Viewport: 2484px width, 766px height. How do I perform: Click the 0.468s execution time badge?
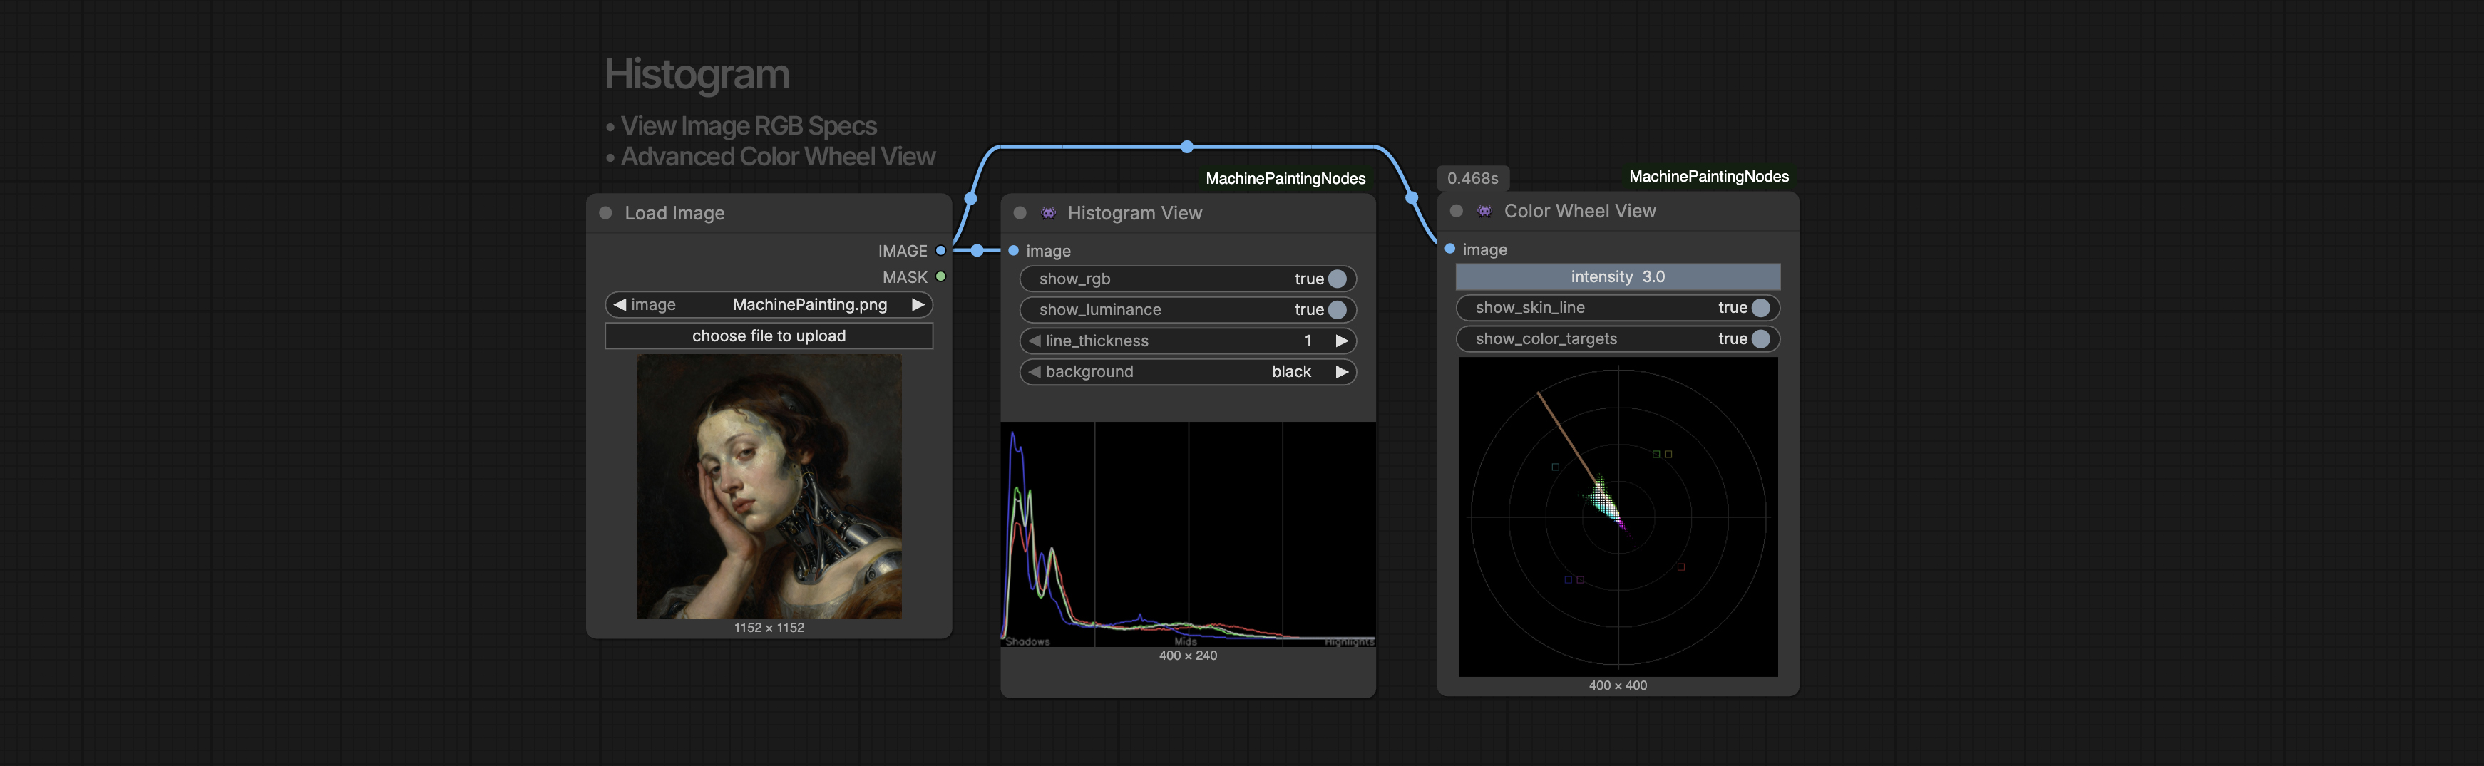pyautogui.click(x=1472, y=178)
